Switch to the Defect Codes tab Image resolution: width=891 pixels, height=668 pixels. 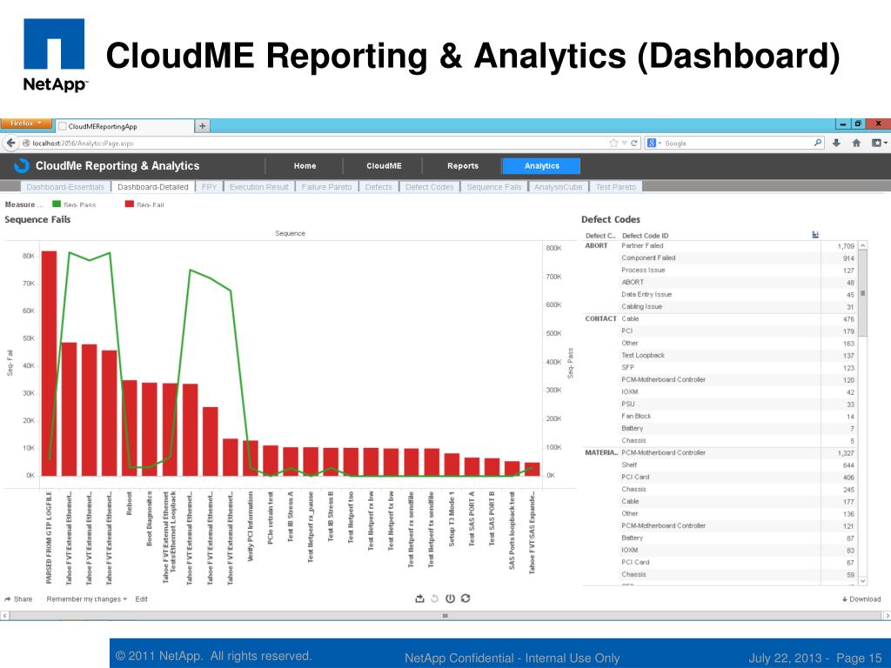point(430,187)
